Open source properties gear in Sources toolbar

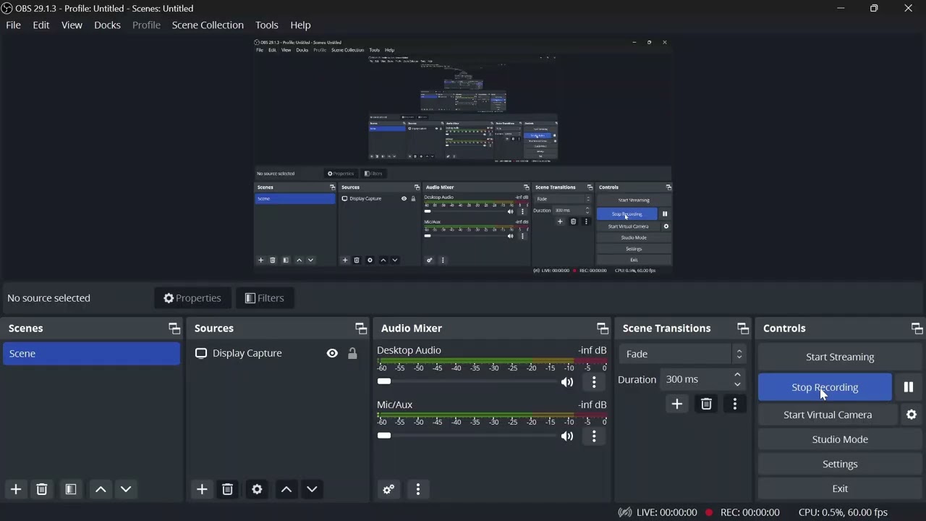(x=257, y=489)
